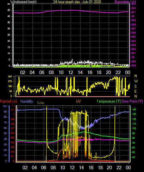The height and width of the screenshot is (172, 144).
Task: Click the '25' windspeed axis value
Action: [9, 35]
